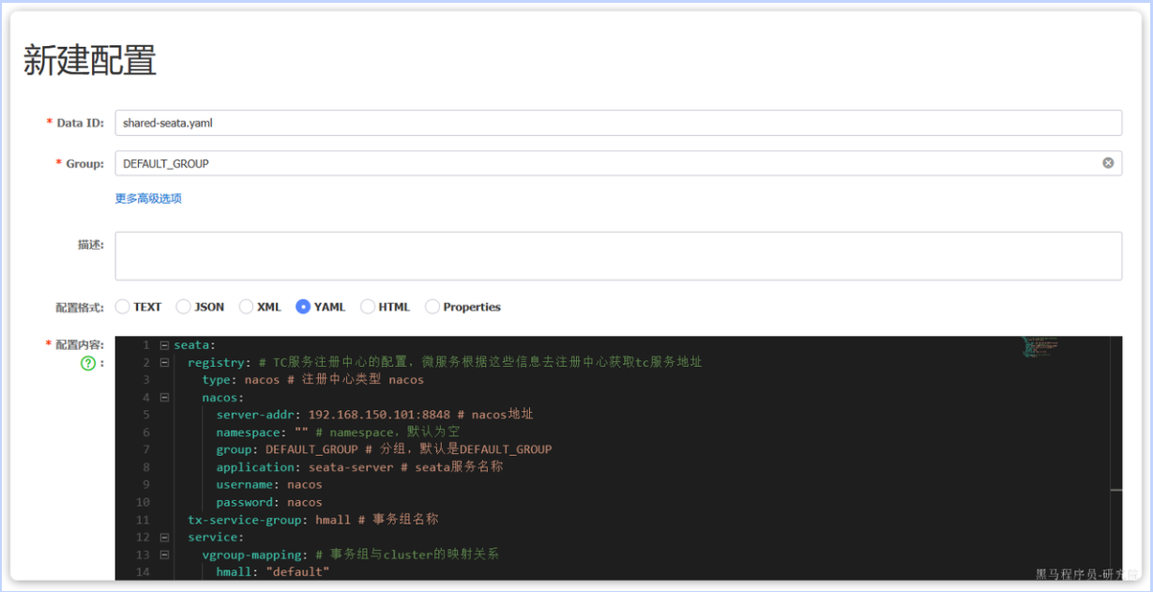
Task: Click the green help question mark icon
Action: pyautogui.click(x=88, y=364)
